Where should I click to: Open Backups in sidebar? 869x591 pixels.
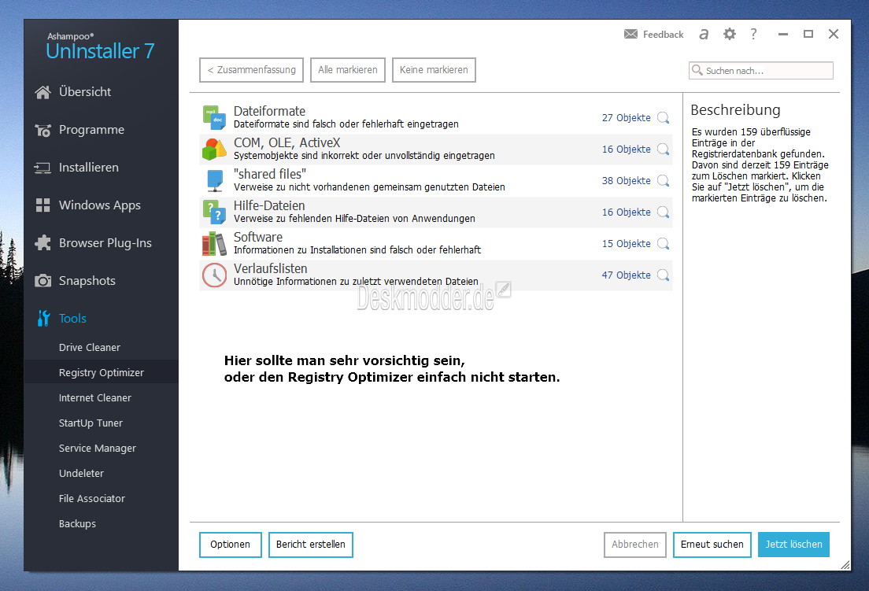click(77, 524)
